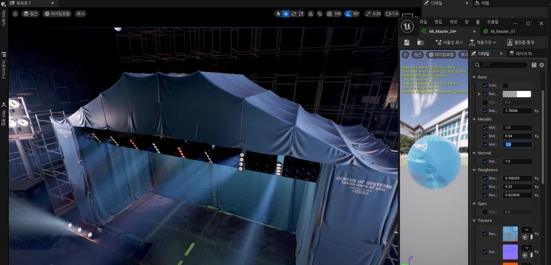
Task: Open camera speed setting 1.4
Action: [x=392, y=14]
